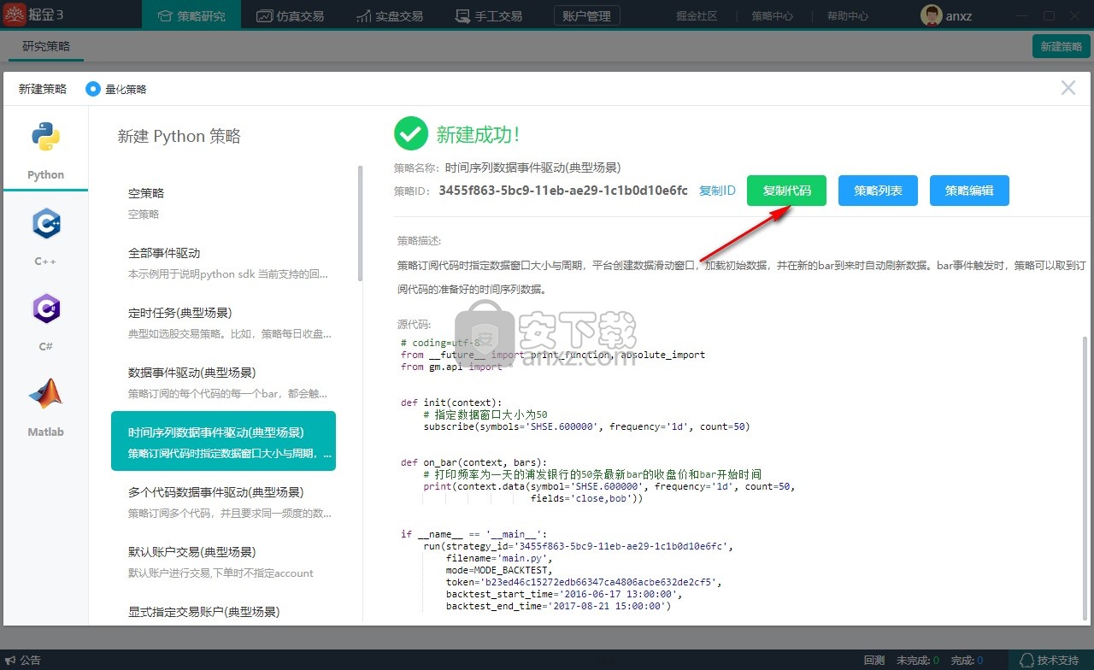Image resolution: width=1094 pixels, height=670 pixels.
Task: Choose the 数据事件驱动(典型场景) template
Action: [223, 382]
